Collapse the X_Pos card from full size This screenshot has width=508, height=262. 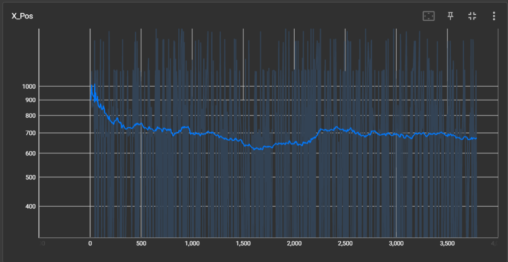(x=472, y=16)
